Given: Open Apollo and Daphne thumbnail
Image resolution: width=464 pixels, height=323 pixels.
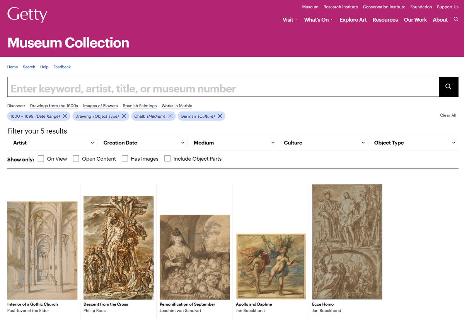Looking at the screenshot, I should pyautogui.click(x=271, y=266).
